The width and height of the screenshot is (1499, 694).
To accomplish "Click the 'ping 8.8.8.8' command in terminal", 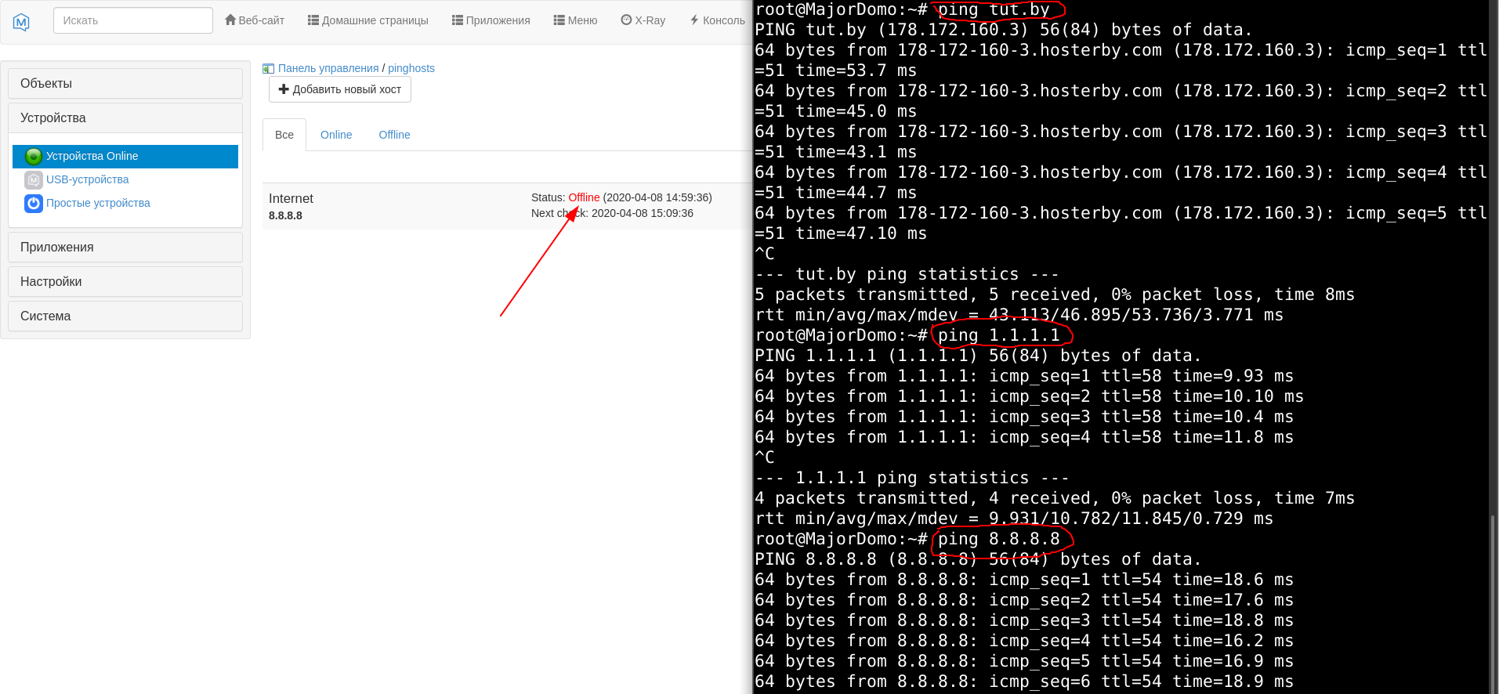I will pyautogui.click(x=999, y=539).
